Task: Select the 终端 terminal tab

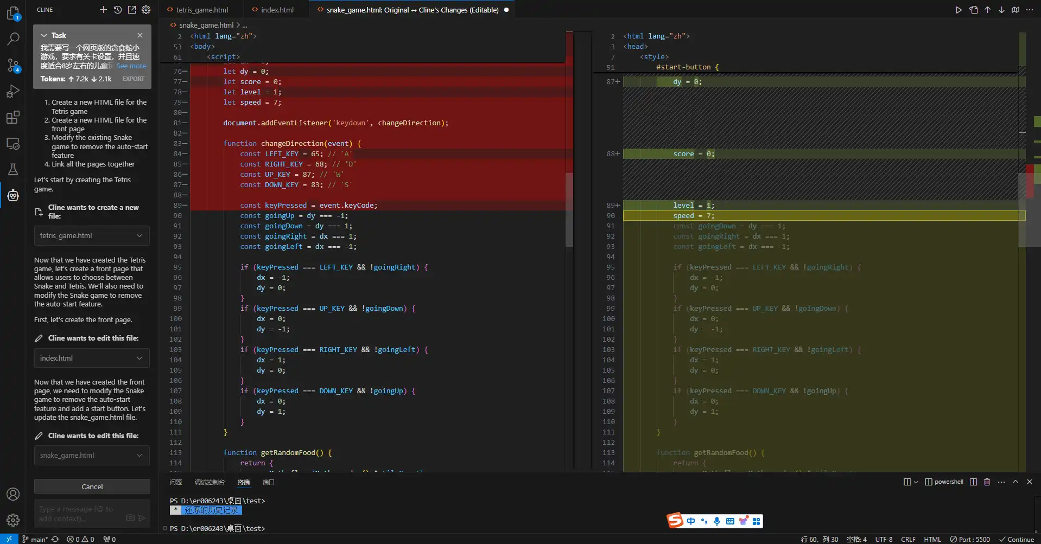Action: tap(244, 482)
